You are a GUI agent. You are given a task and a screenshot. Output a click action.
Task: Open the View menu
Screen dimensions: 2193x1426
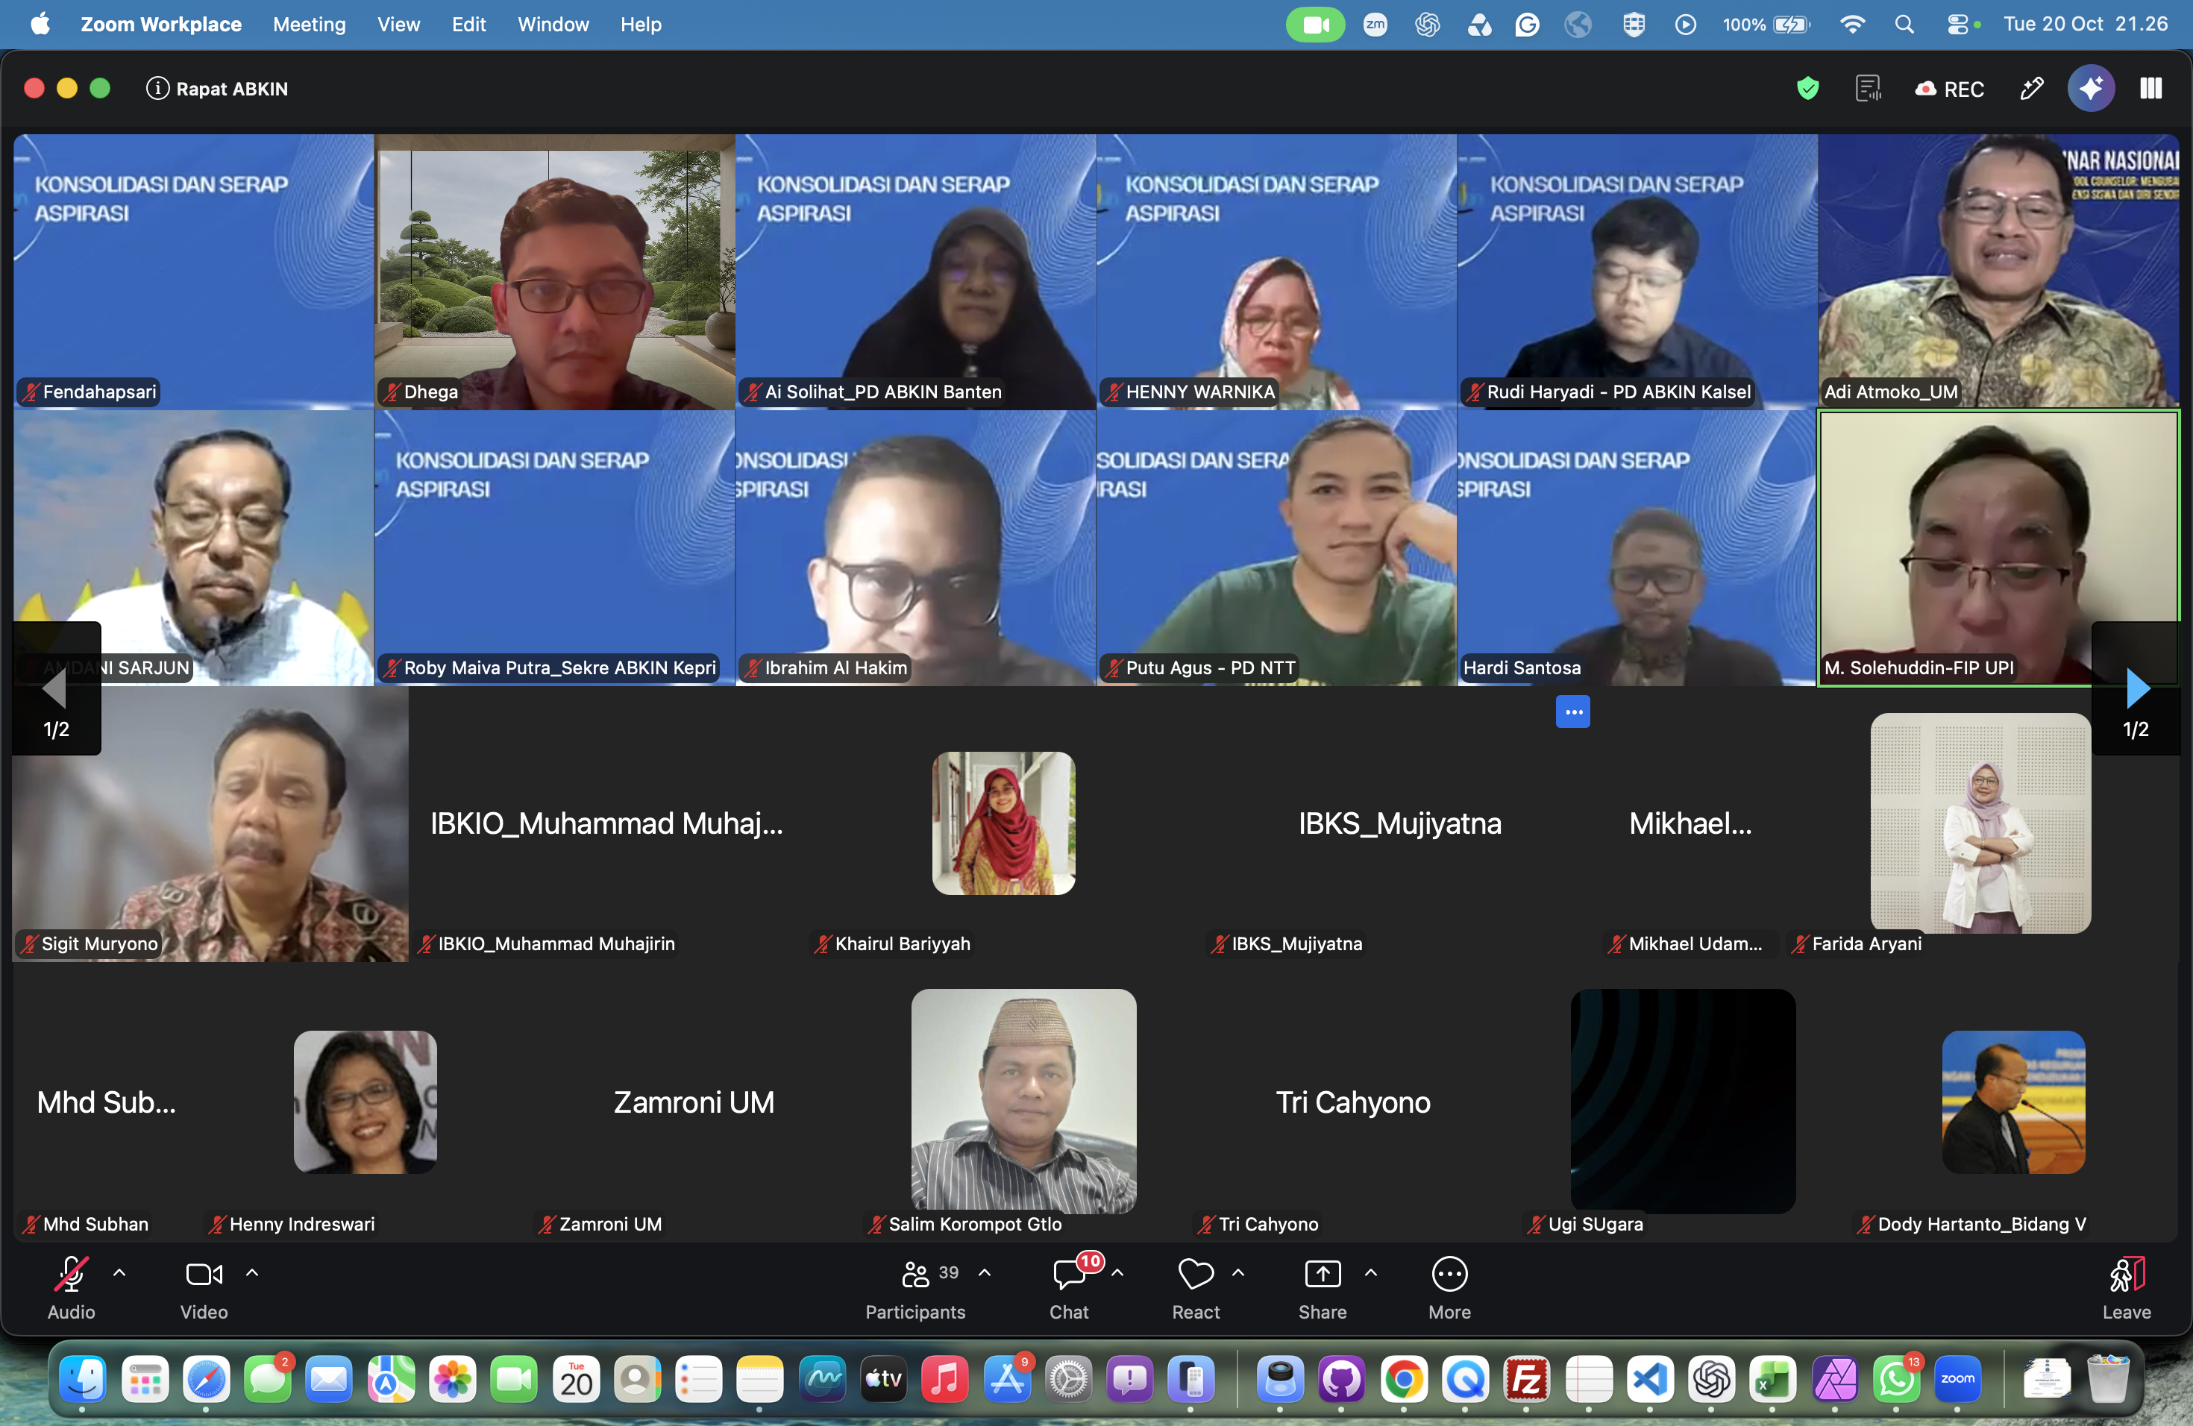click(x=399, y=24)
